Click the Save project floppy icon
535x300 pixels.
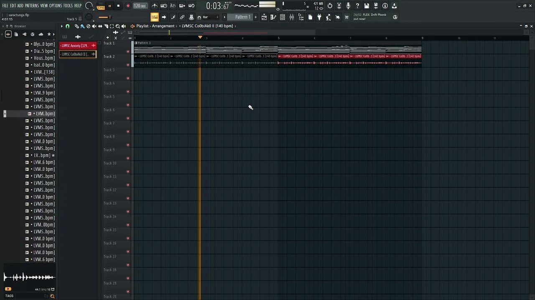point(367,6)
